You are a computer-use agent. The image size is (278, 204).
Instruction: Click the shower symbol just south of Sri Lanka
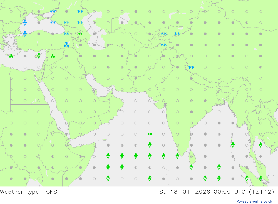tap(191, 167)
